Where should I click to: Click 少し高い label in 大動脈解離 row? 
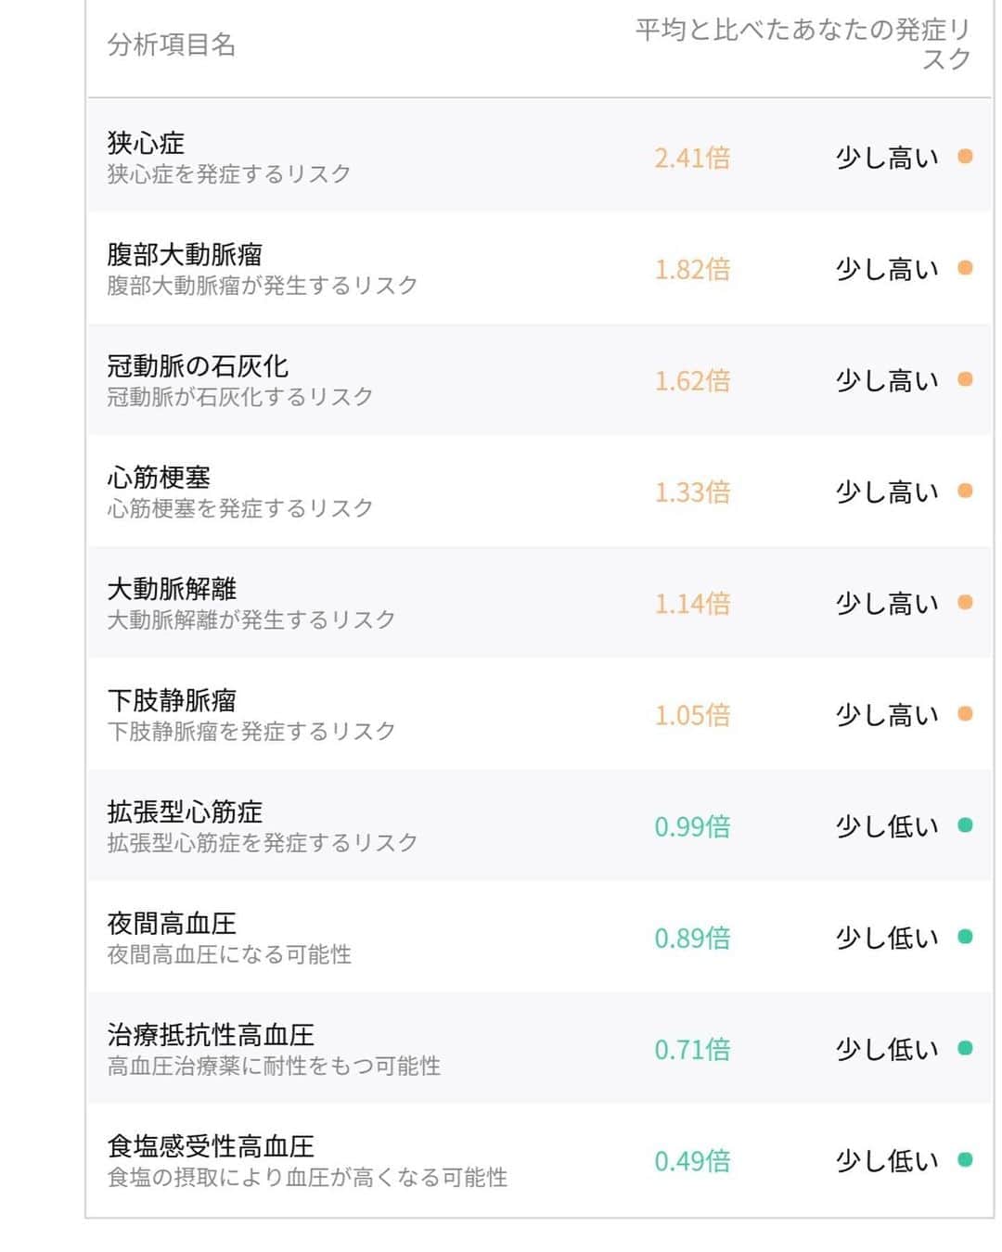(x=887, y=604)
